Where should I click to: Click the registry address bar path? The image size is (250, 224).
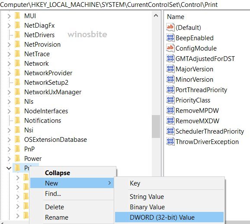click(x=109, y=5)
